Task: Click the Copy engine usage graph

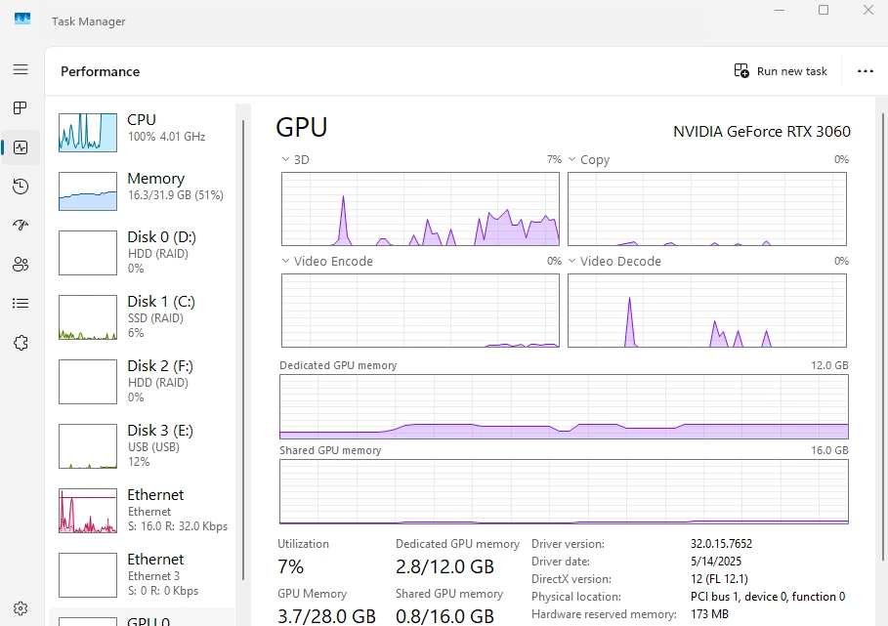Action: click(706, 209)
